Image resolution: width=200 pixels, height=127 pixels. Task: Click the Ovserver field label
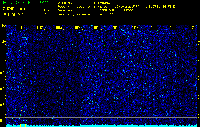(x=65, y=3)
